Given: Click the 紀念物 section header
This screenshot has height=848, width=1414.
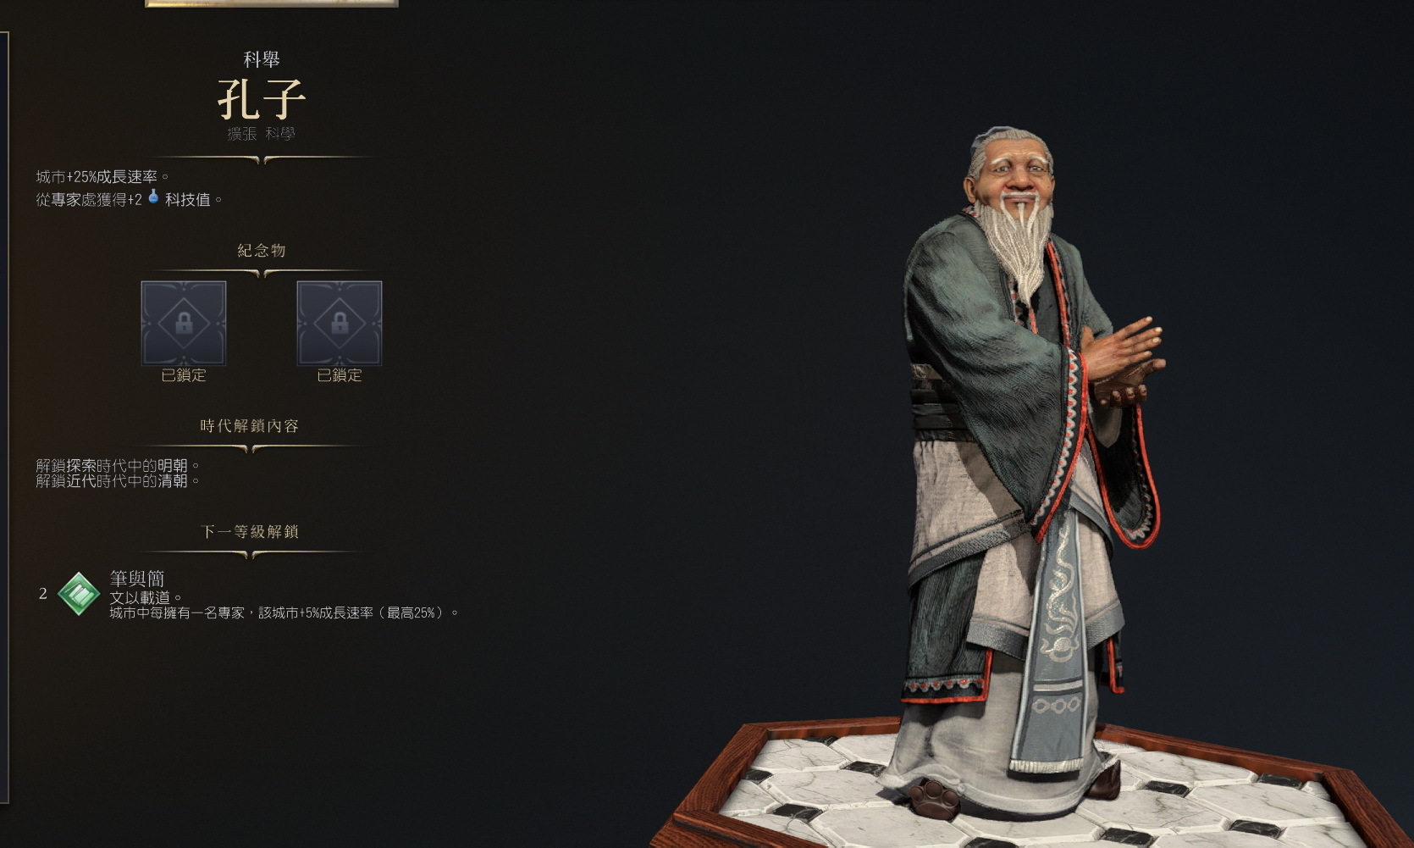Looking at the screenshot, I should point(262,250).
